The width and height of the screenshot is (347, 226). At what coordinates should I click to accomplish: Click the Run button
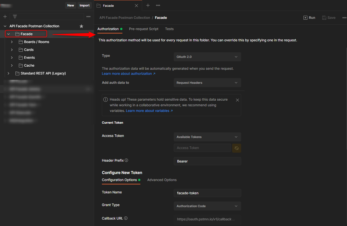pos(309,18)
